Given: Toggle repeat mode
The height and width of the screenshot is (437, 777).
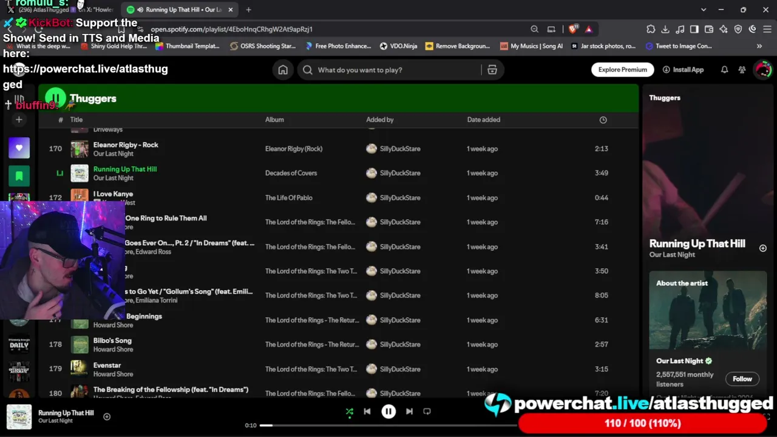Looking at the screenshot, I should [x=427, y=412].
